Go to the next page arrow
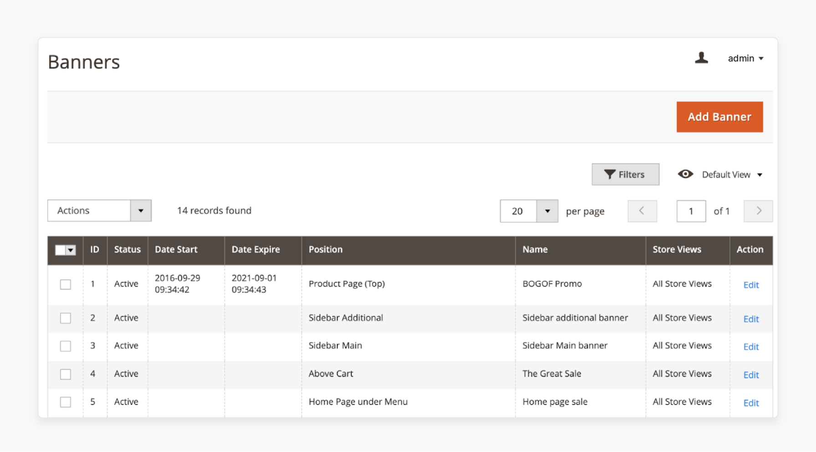 (758, 211)
